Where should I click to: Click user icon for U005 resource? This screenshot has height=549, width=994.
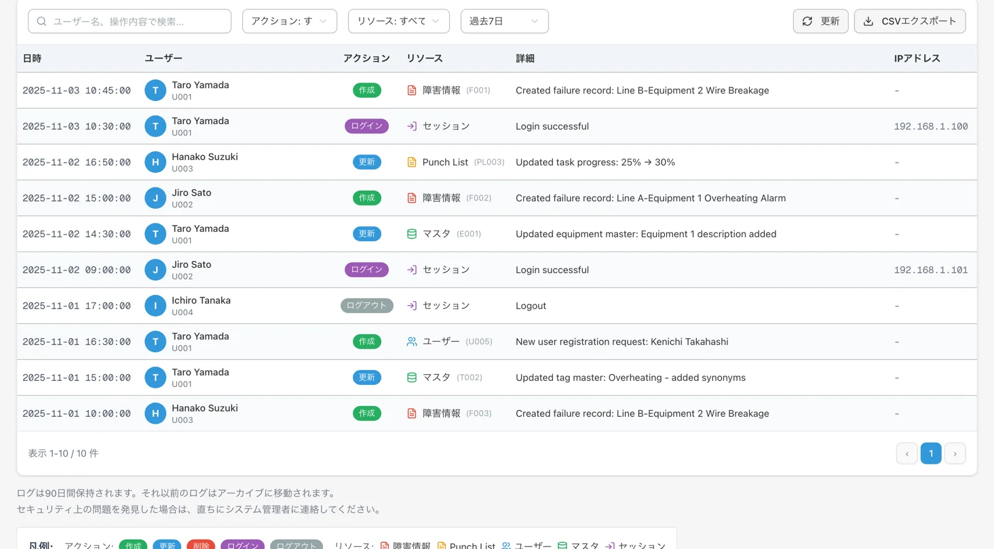[x=412, y=342]
